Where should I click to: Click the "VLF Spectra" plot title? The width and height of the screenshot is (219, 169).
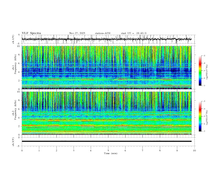point(31,33)
